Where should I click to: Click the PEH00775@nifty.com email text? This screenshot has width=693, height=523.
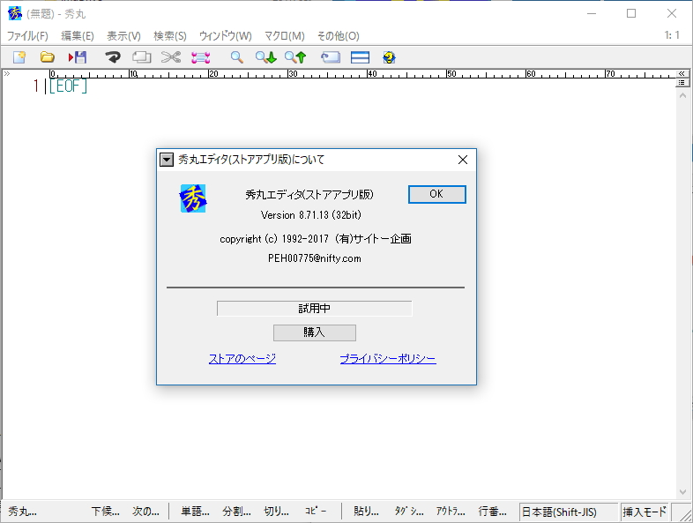tap(315, 258)
